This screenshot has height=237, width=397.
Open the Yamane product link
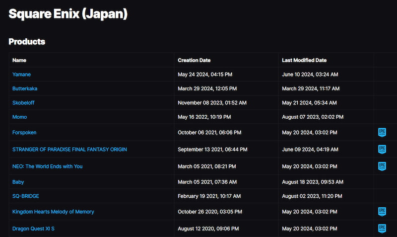click(21, 74)
